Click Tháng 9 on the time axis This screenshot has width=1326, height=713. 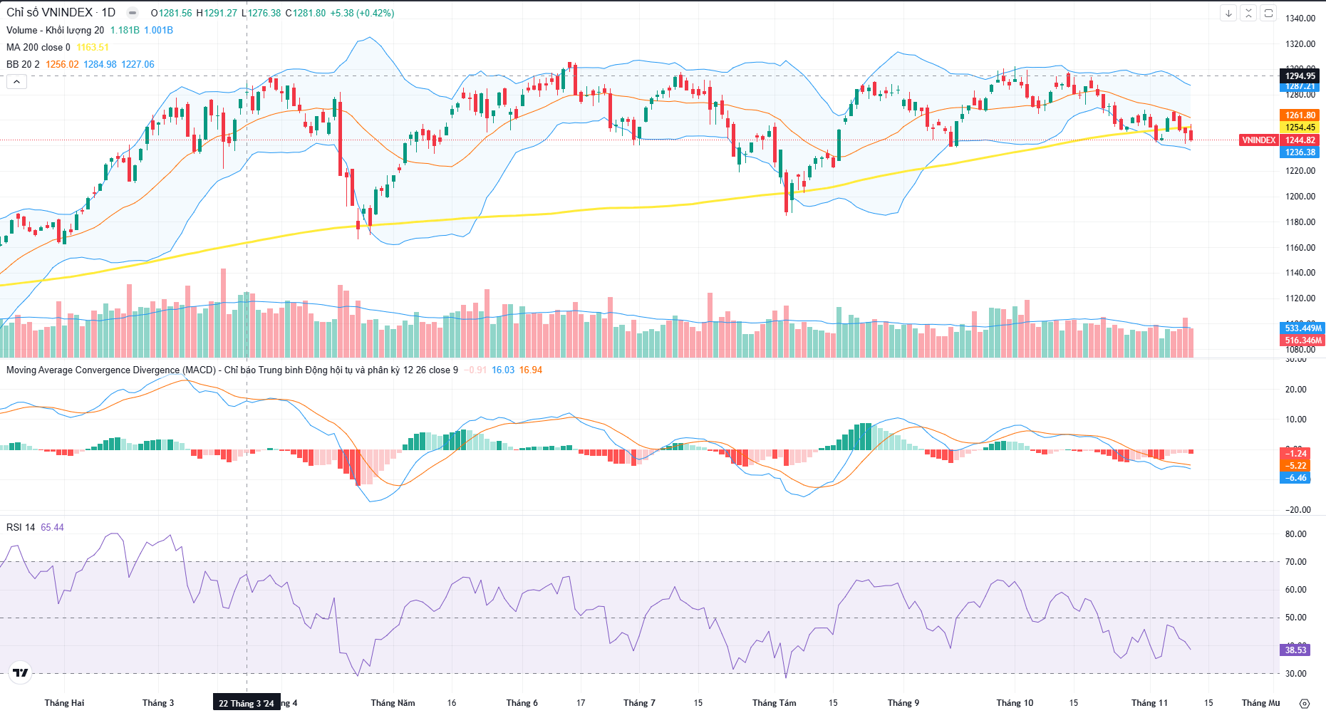point(903,703)
